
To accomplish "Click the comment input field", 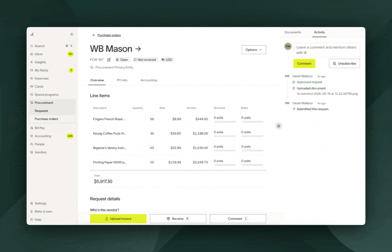I will pyautogui.click(x=327, y=50).
